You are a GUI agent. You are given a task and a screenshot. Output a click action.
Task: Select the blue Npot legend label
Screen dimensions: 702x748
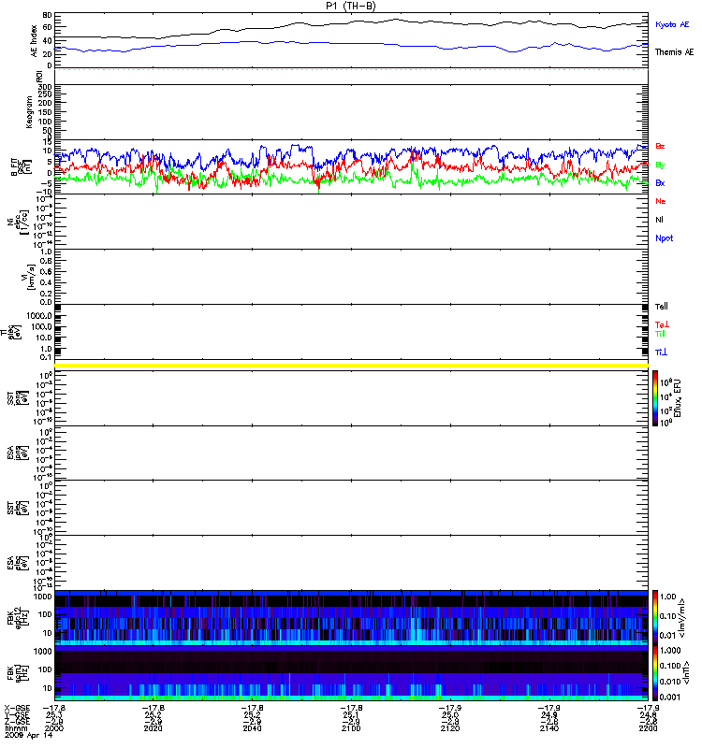click(664, 238)
